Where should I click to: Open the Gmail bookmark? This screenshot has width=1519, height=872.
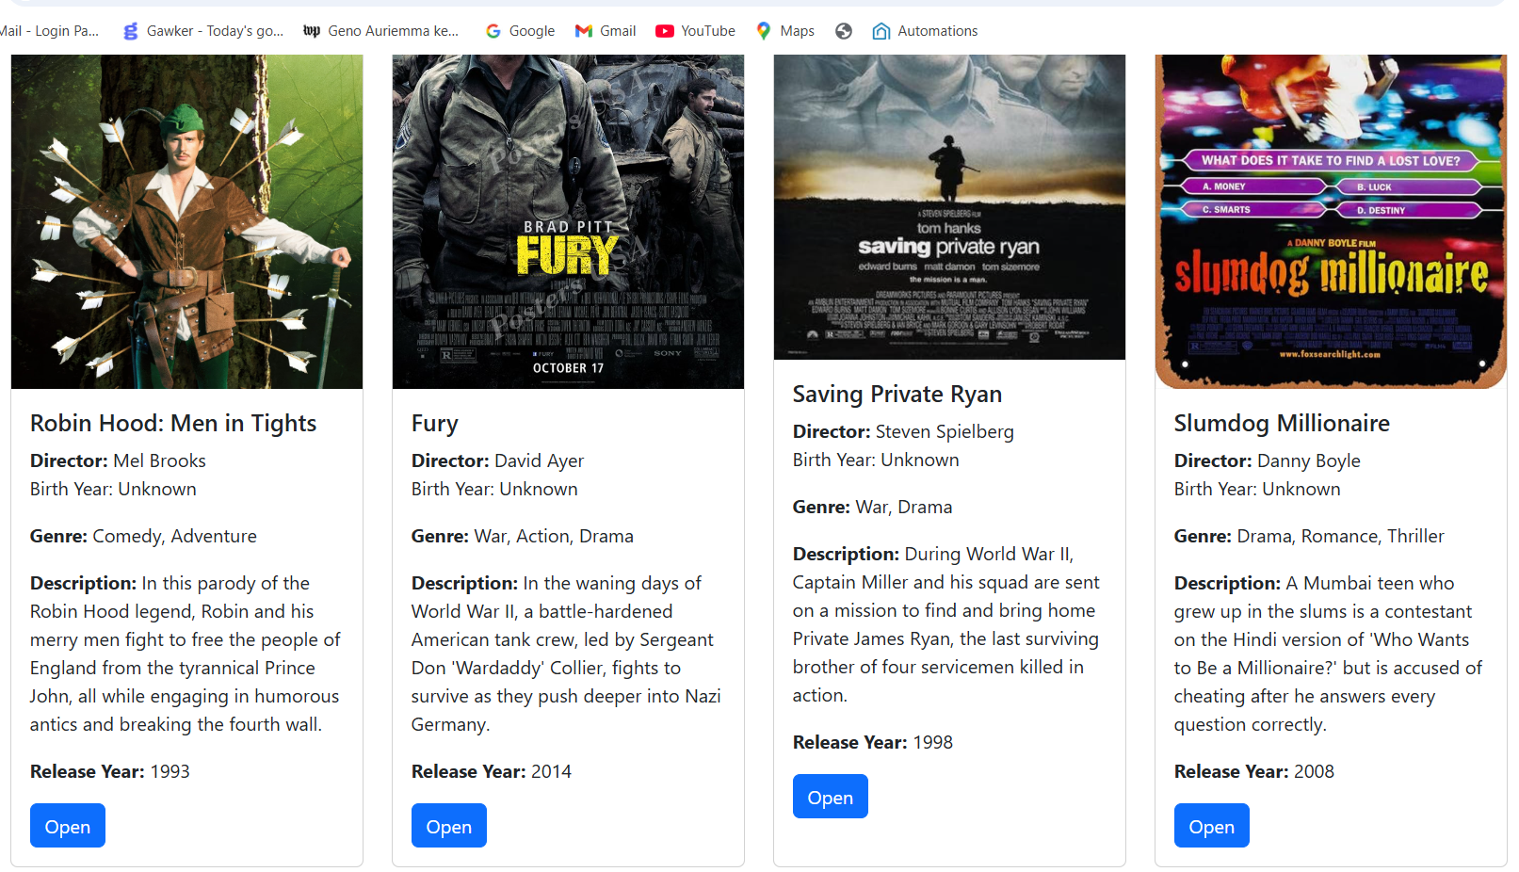[606, 31]
